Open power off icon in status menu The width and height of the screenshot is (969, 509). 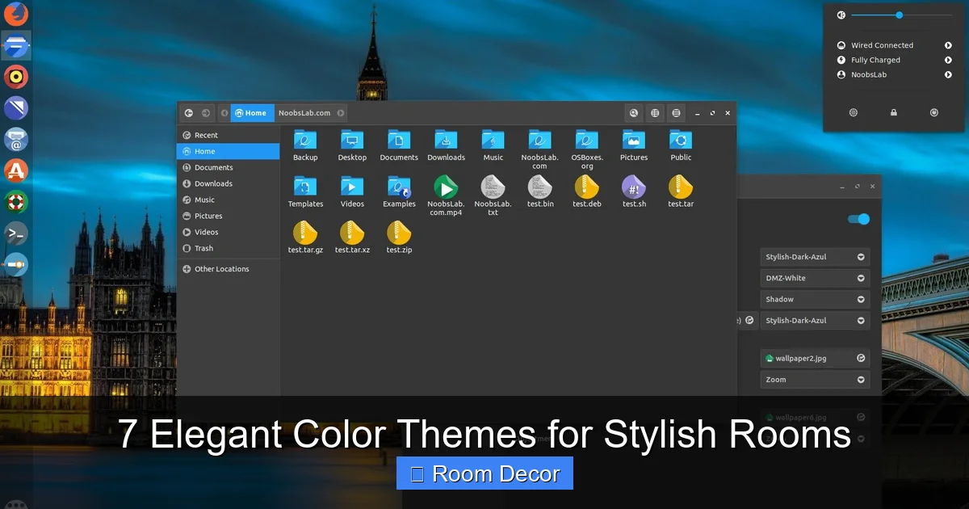point(934,113)
